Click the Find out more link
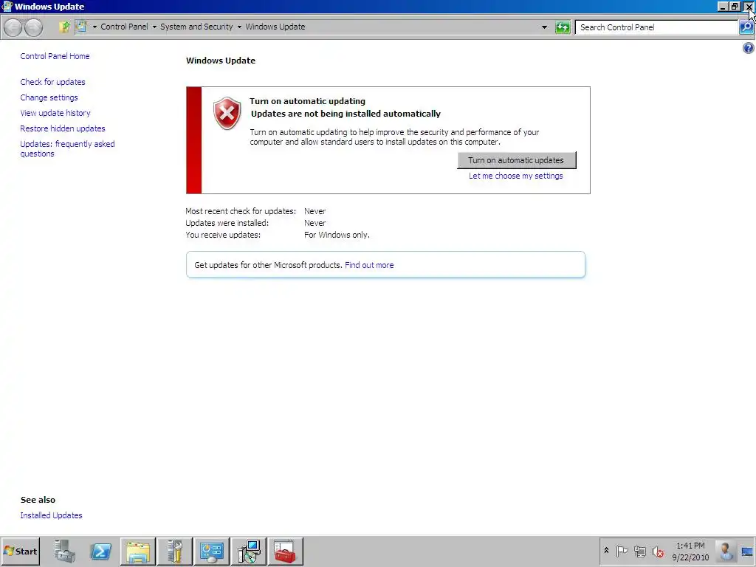Image resolution: width=756 pixels, height=567 pixels. pyautogui.click(x=369, y=265)
